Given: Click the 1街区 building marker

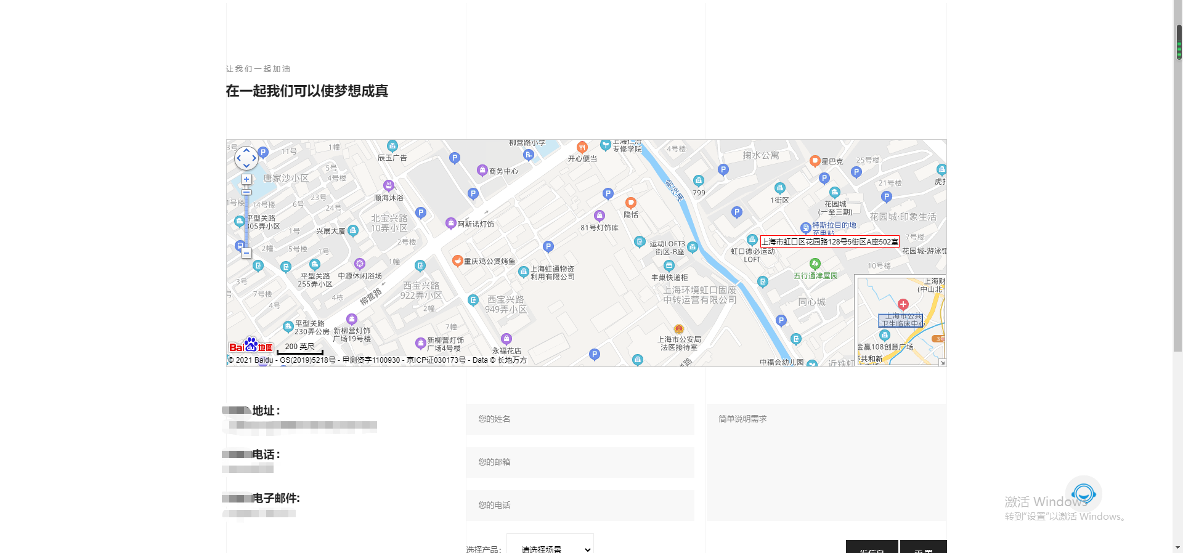Looking at the screenshot, I should tap(780, 188).
